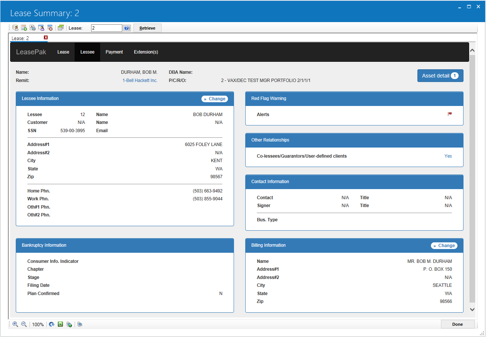Click the 'Bankruptcy Information' panel header

click(125, 246)
